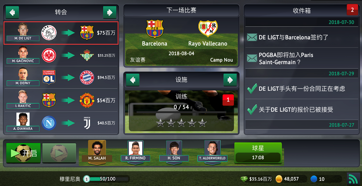Screen dimensions: 362x186
Task: Select the M. DEPAY transfer to Bayern
Action: pyautogui.click(x=61, y=78)
